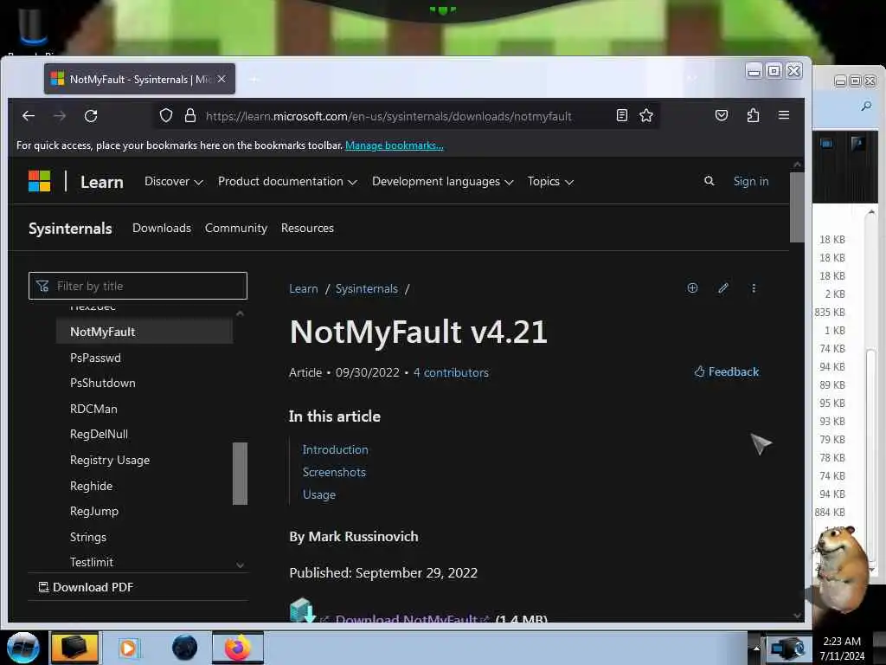Click search icon in background window

[866, 106]
